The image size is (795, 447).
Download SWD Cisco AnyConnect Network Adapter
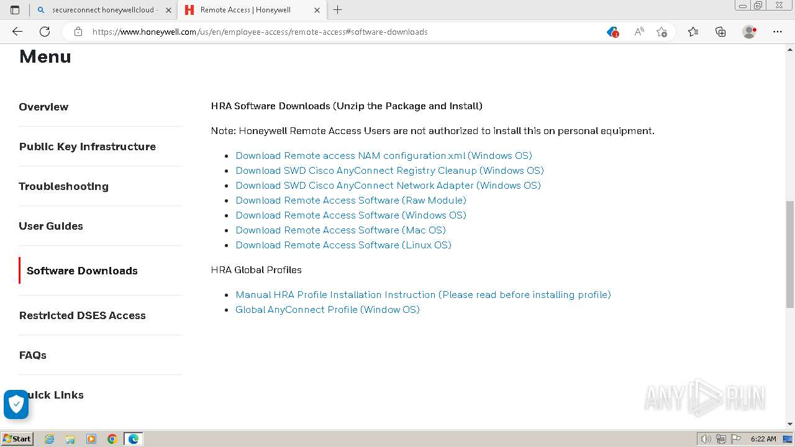click(388, 186)
